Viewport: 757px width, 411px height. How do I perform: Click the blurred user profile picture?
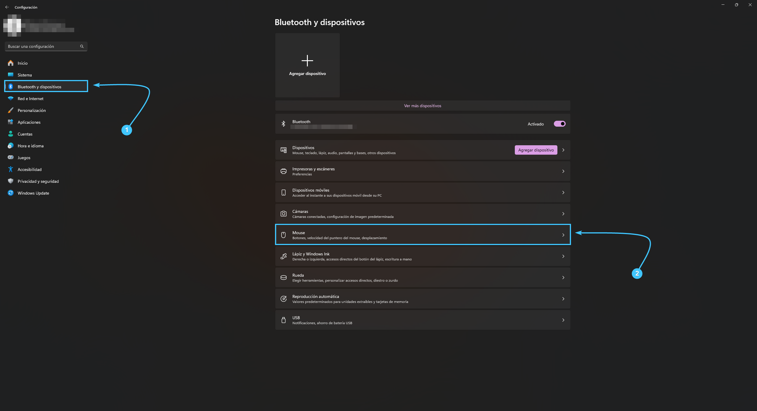point(12,25)
